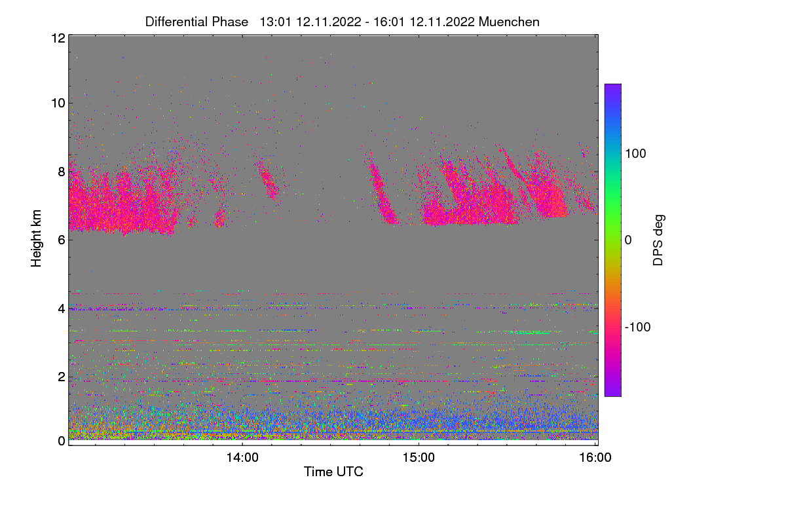Click the 6 km height tick label
Viewport: 786px width, 524px height.
pyautogui.click(x=62, y=240)
